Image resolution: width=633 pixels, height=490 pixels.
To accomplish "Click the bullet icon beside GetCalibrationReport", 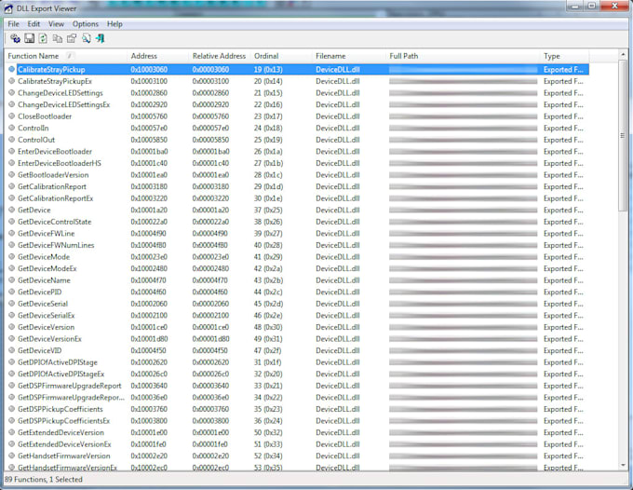I will tap(12, 186).
